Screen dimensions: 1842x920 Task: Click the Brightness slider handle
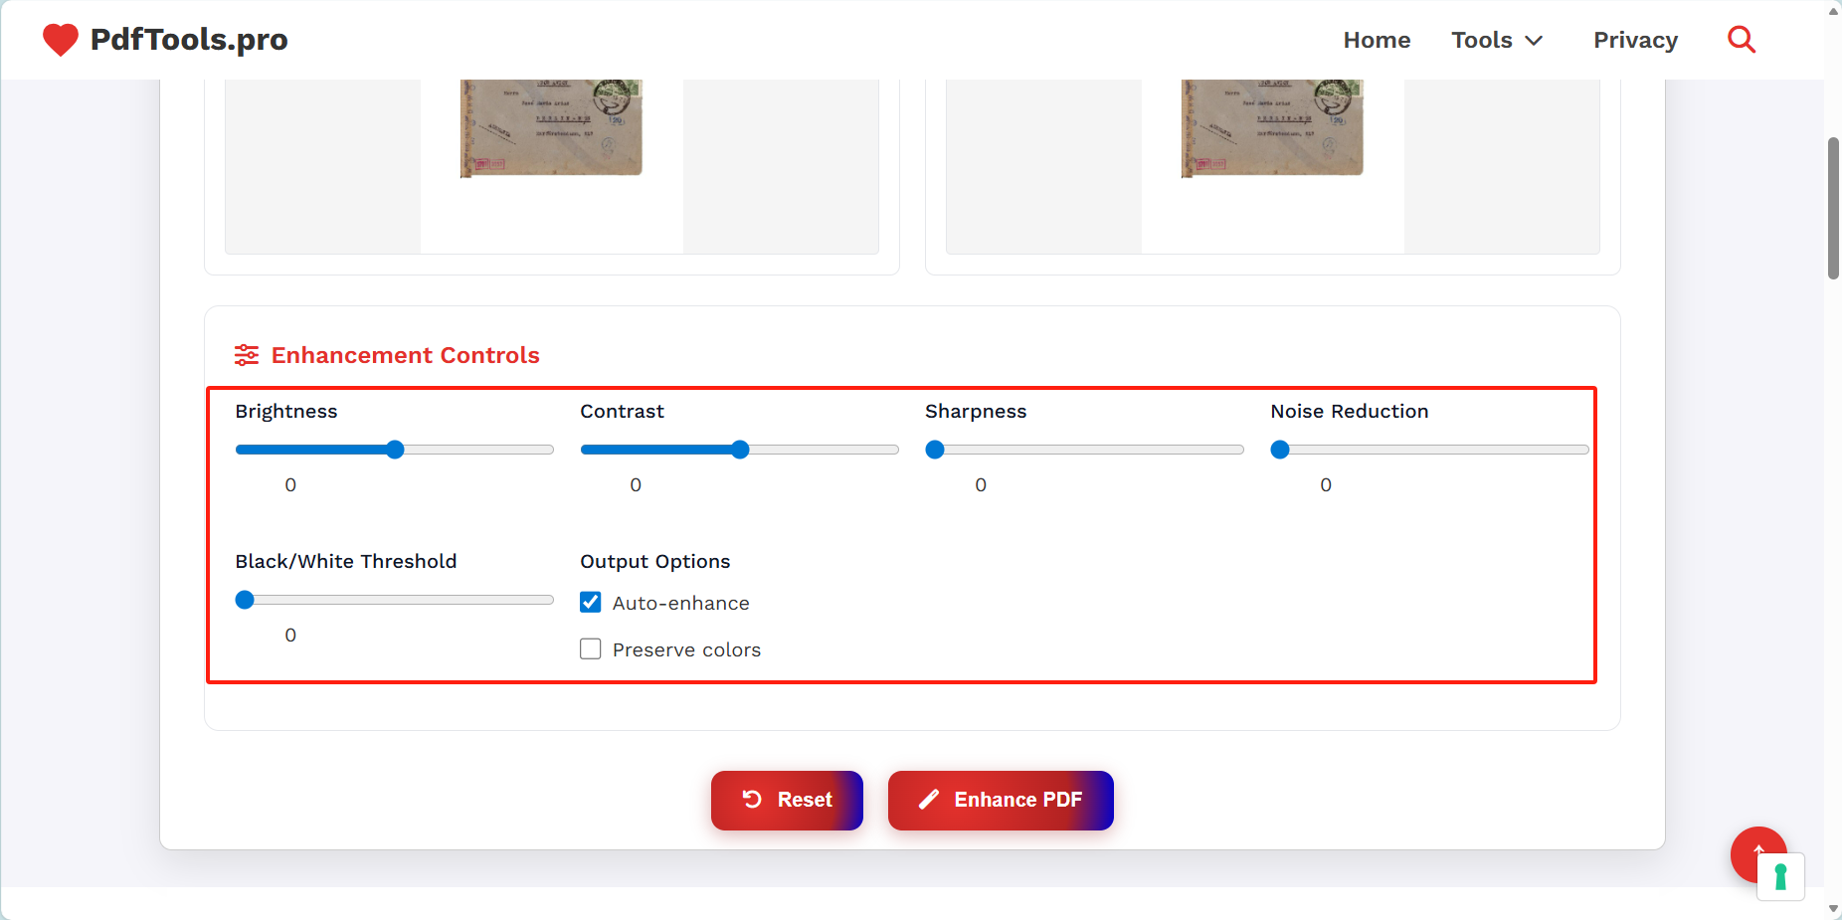(x=395, y=450)
